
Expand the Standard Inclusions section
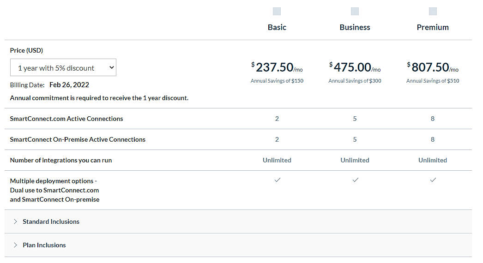click(x=238, y=221)
